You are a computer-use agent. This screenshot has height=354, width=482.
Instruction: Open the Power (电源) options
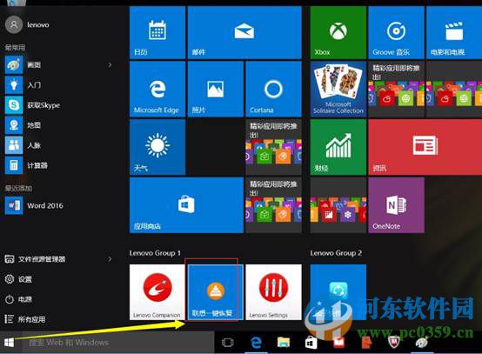point(18,299)
